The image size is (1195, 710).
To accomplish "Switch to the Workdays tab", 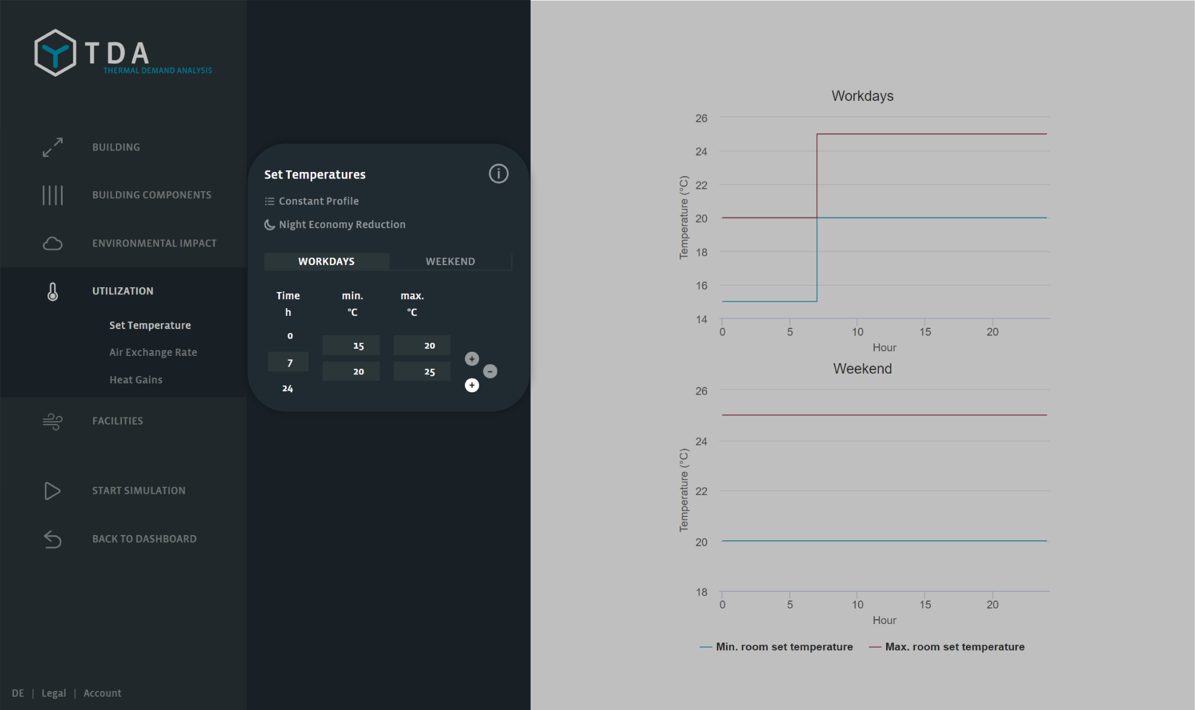I will tap(326, 262).
